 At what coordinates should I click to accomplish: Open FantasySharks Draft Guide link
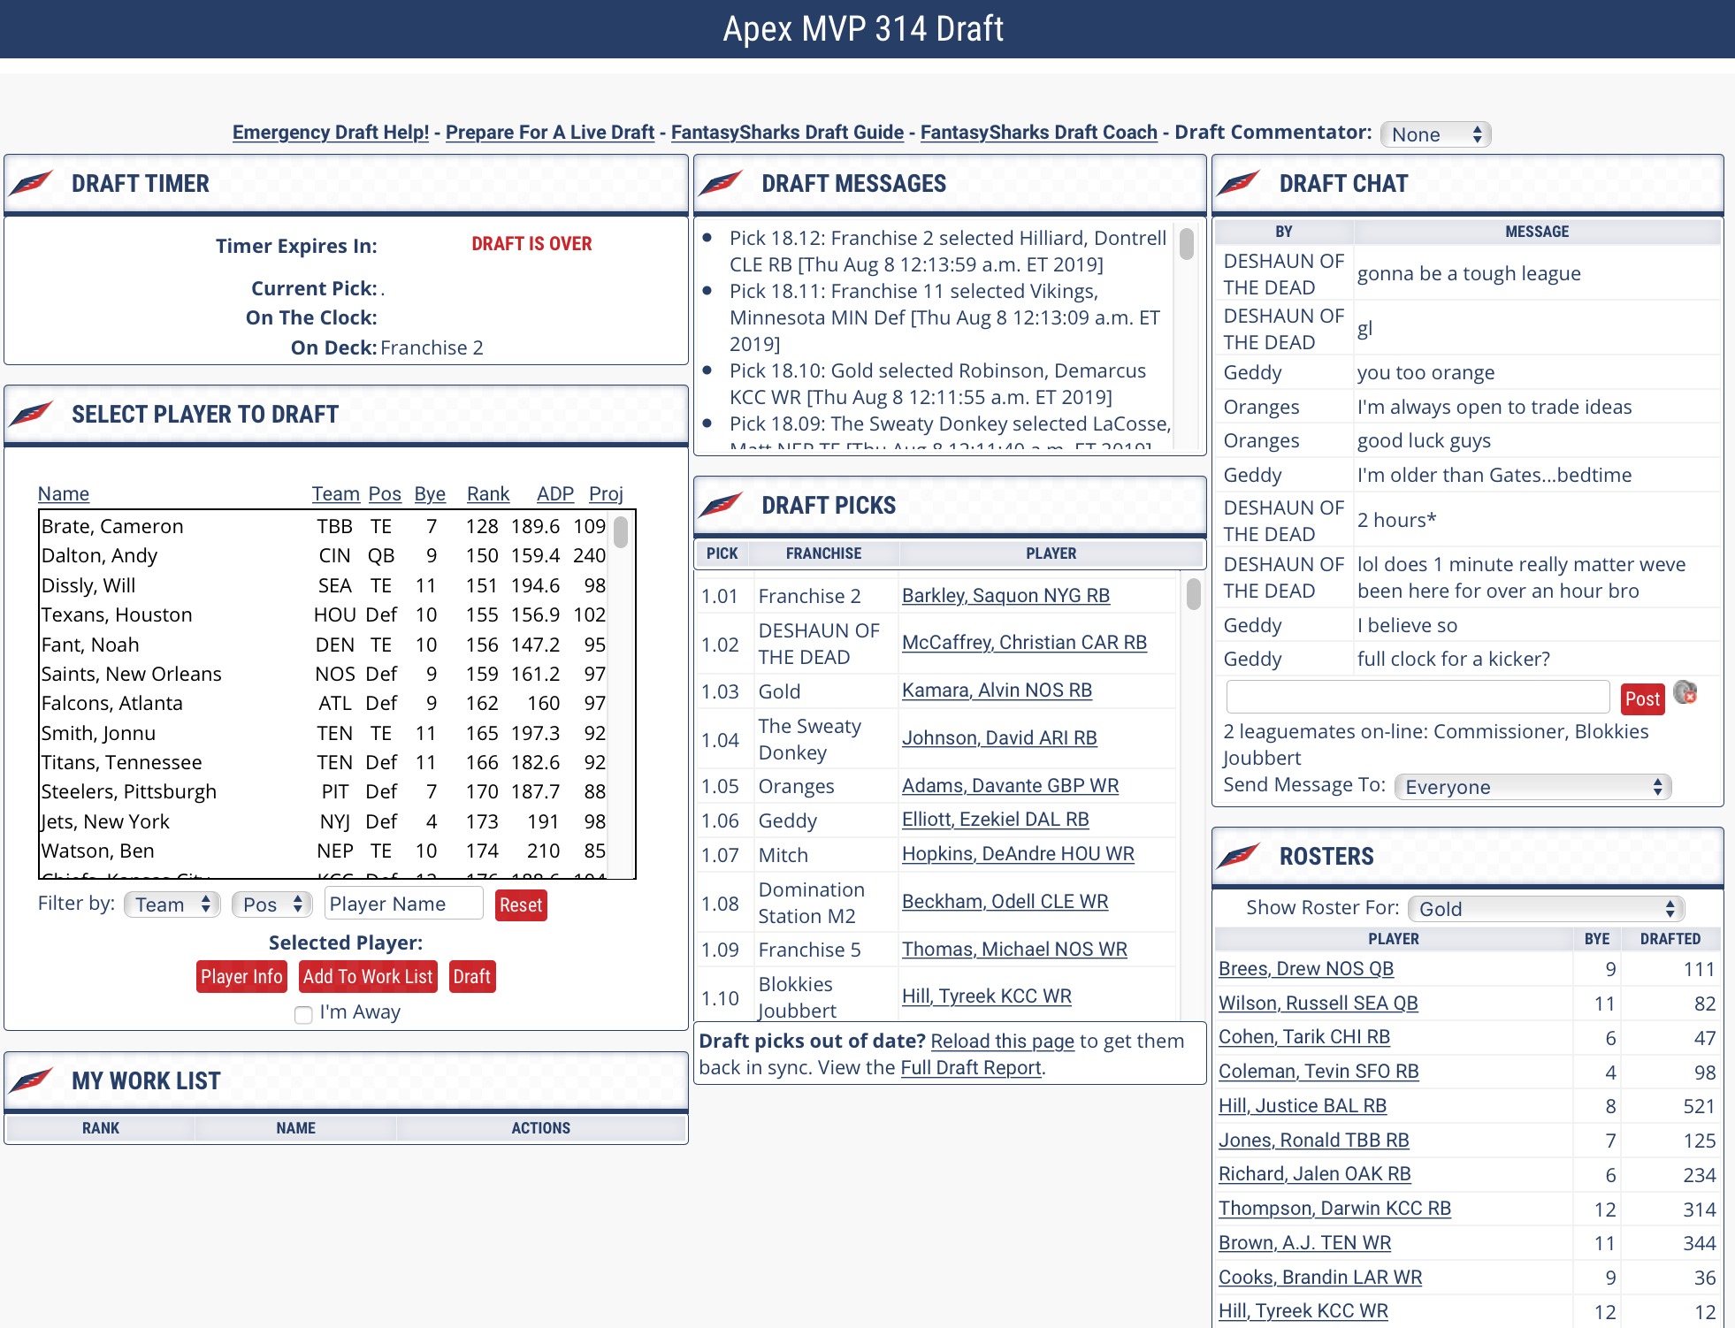(x=787, y=133)
